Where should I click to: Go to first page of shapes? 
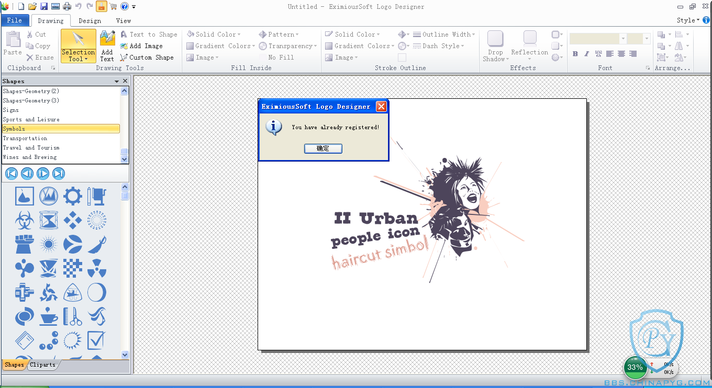(12, 174)
